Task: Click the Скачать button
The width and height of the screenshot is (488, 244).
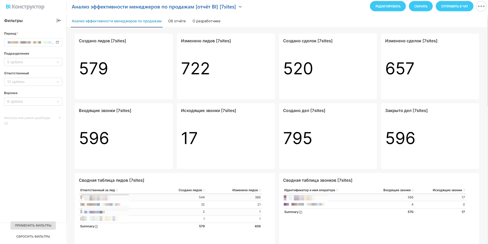Action: tap(421, 6)
